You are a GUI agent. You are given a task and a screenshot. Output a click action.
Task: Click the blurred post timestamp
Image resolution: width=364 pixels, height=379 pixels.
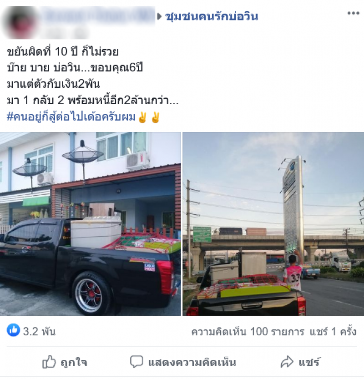click(x=66, y=33)
